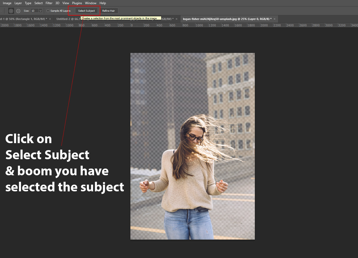Screen dimensions: 358x258
Task: Open the Layer menu
Action: click(18, 3)
